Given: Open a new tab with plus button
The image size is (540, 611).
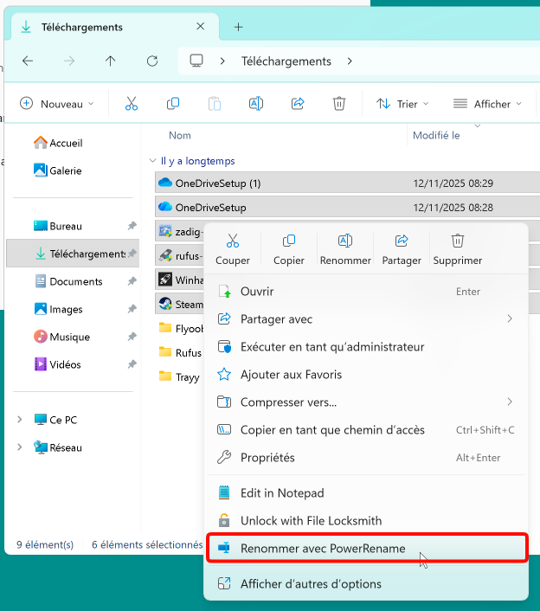Looking at the screenshot, I should pyautogui.click(x=239, y=27).
